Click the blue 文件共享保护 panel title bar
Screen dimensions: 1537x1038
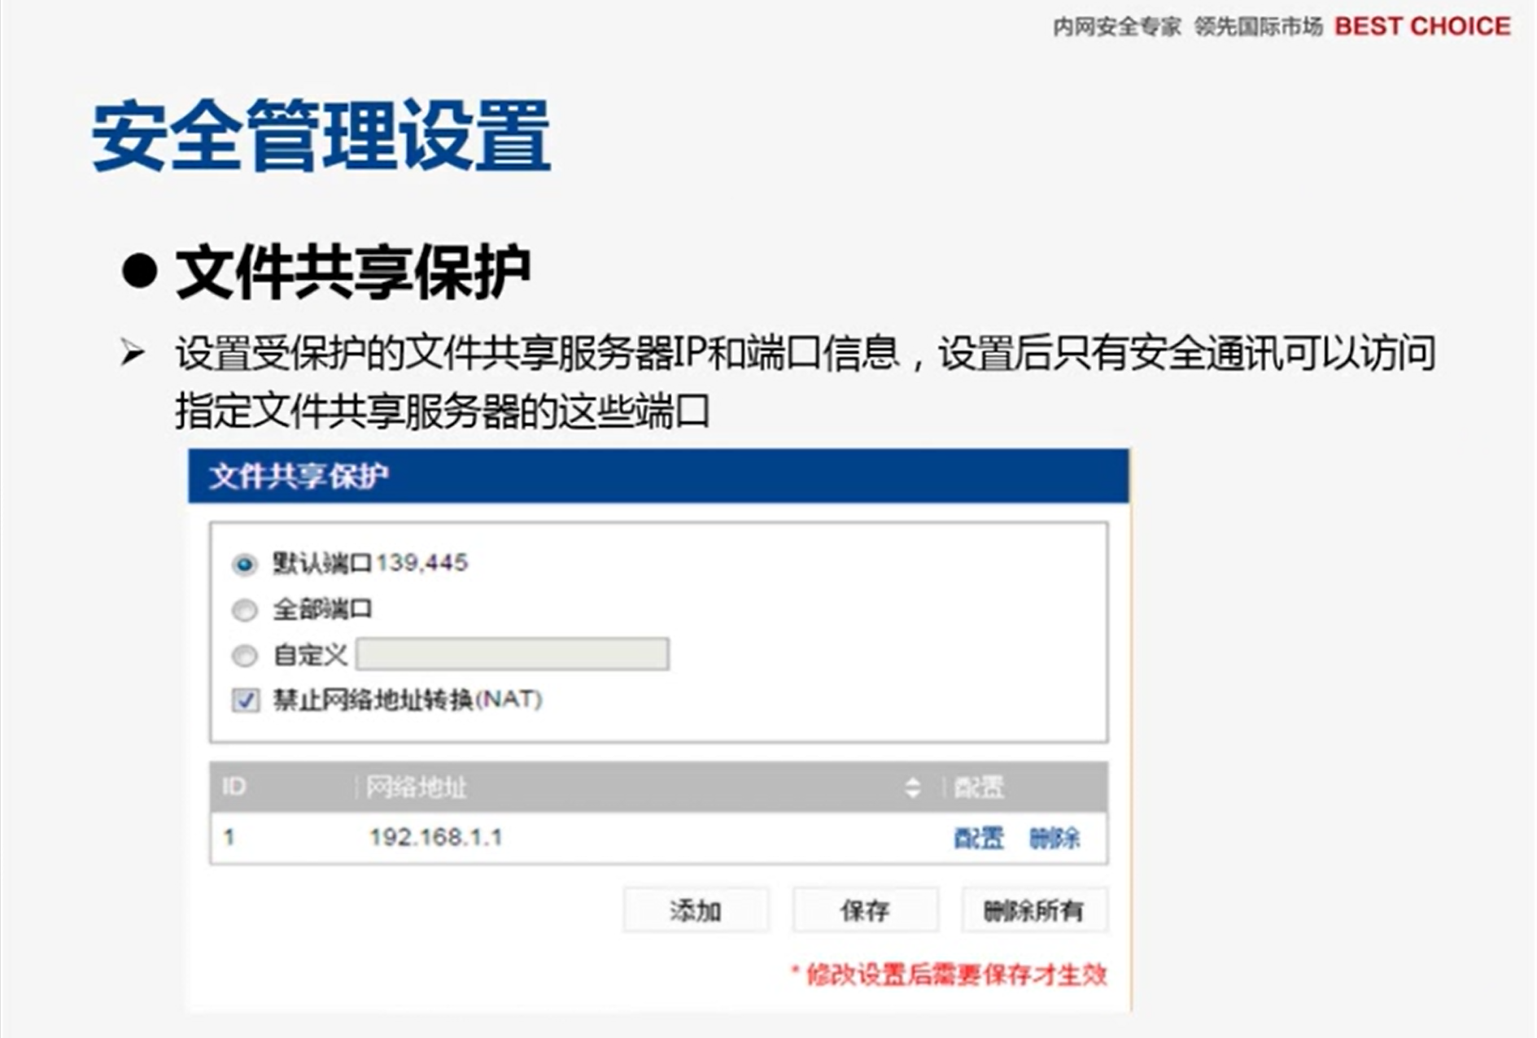[x=657, y=476]
